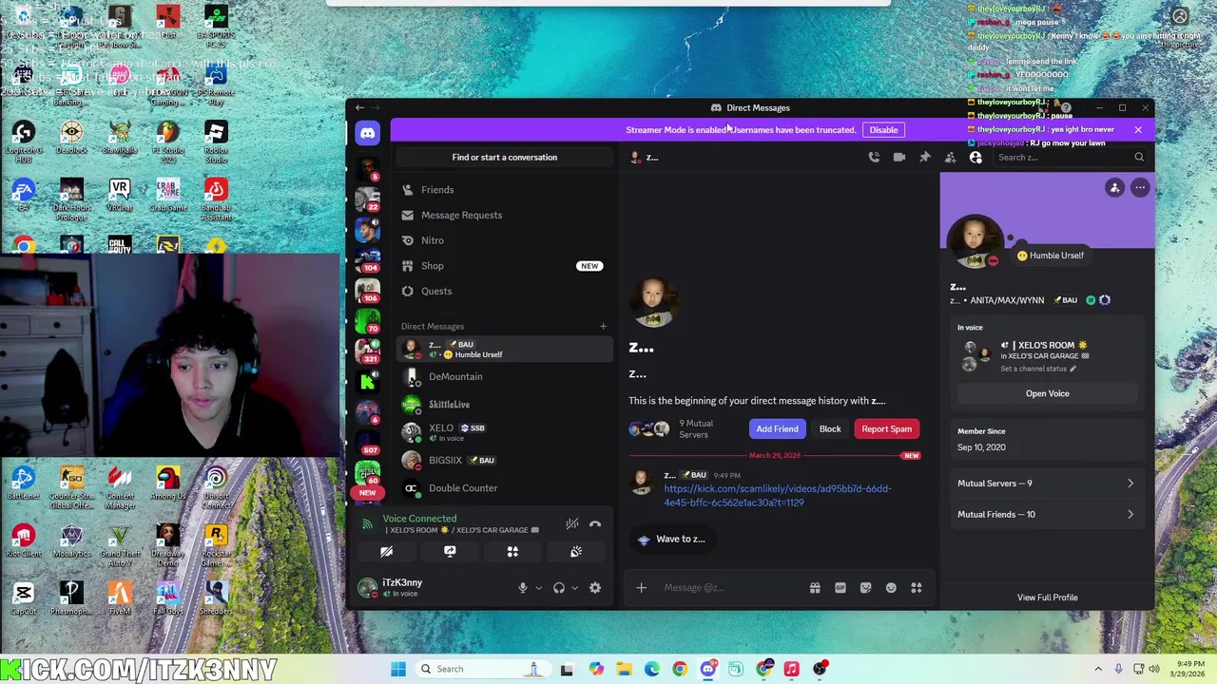Open Discord User Settings gear

[595, 588]
